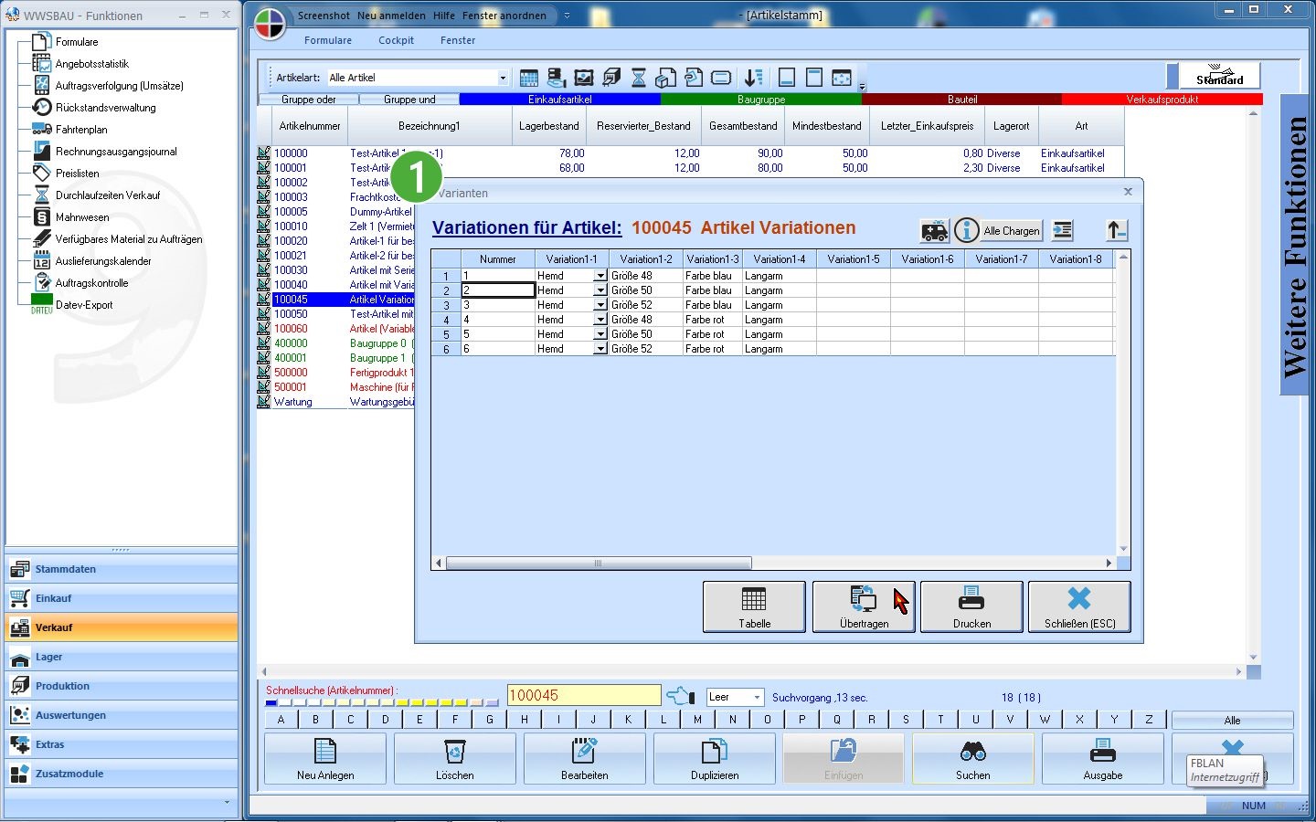Expand the toolbar overflow arrow
1316x822 pixels.
(862, 88)
